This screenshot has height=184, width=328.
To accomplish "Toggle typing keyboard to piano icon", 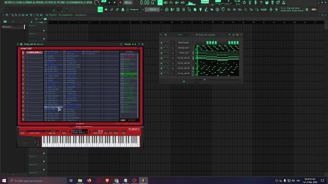I will point(100,9).
